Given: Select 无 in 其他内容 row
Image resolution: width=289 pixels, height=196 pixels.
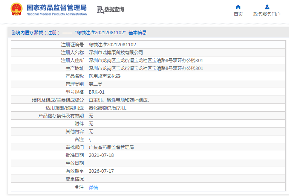Looking at the screenshot, I should pos(91,132).
